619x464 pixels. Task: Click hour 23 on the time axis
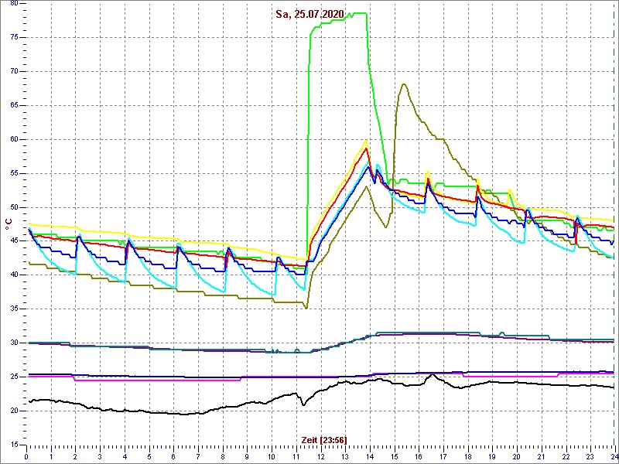pyautogui.click(x=590, y=456)
